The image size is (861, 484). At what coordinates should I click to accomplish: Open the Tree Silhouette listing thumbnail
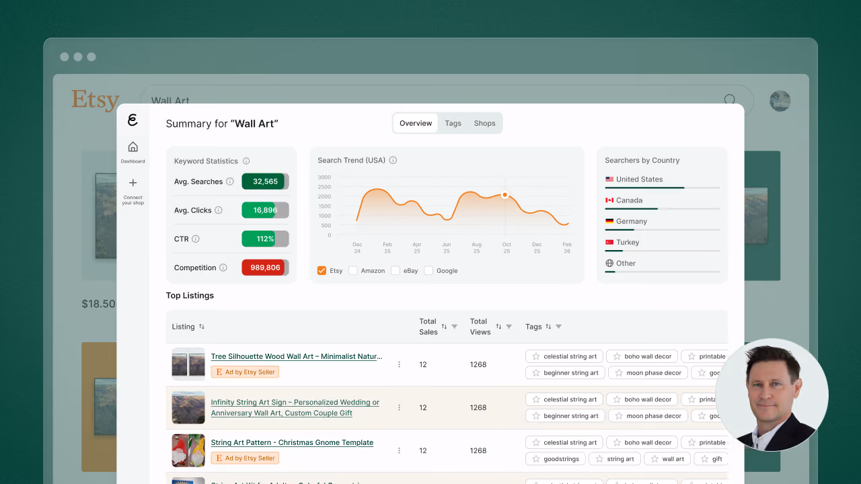188,364
